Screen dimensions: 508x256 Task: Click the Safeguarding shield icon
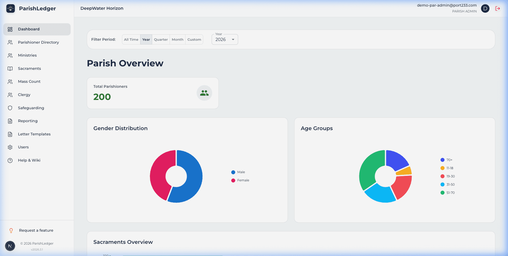coord(10,108)
